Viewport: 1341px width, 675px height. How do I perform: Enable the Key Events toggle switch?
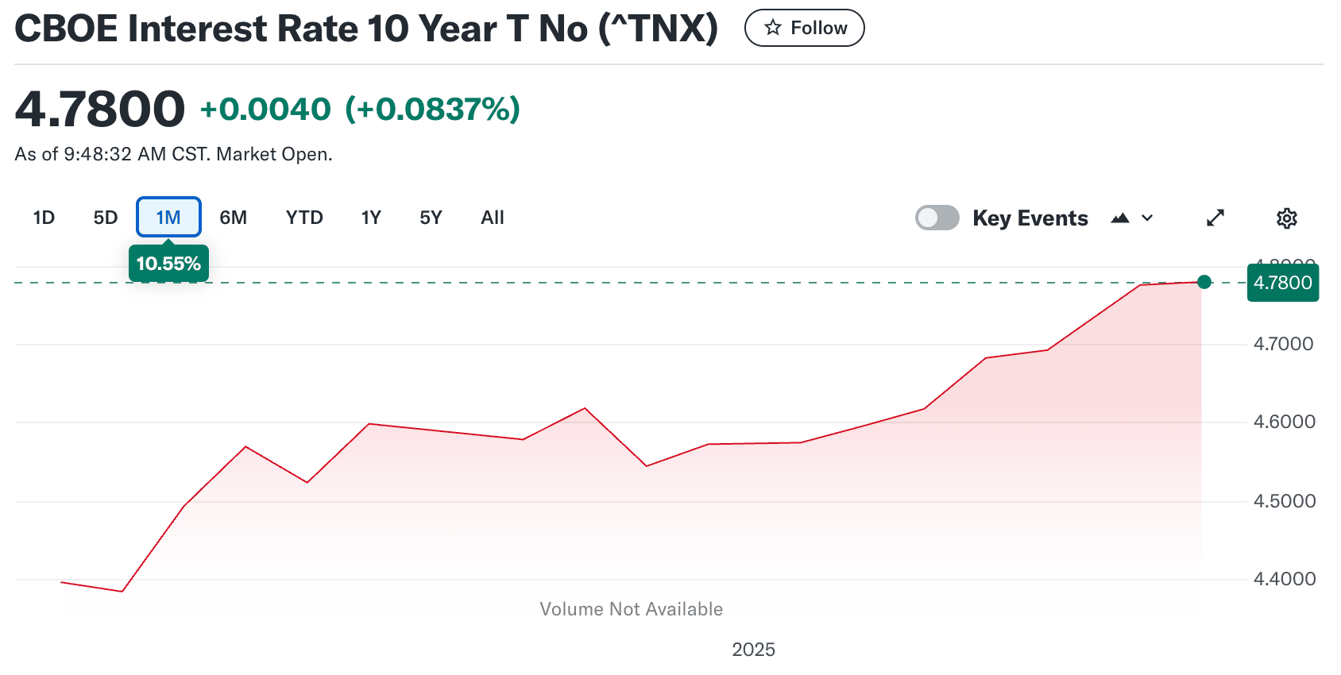[937, 218]
